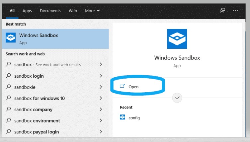This screenshot has width=250, height=142.
Task: Click the feedback person icon
Action: coord(222,11)
